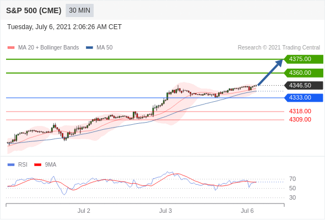
Task: Toggle MA 20 + Bollinger Bands legend
Action: (43, 48)
